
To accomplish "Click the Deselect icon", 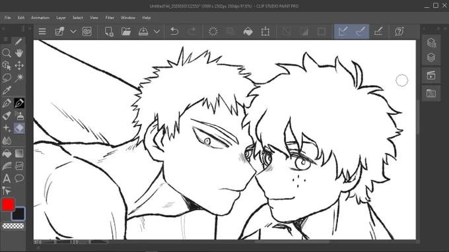I will coord(287,32).
